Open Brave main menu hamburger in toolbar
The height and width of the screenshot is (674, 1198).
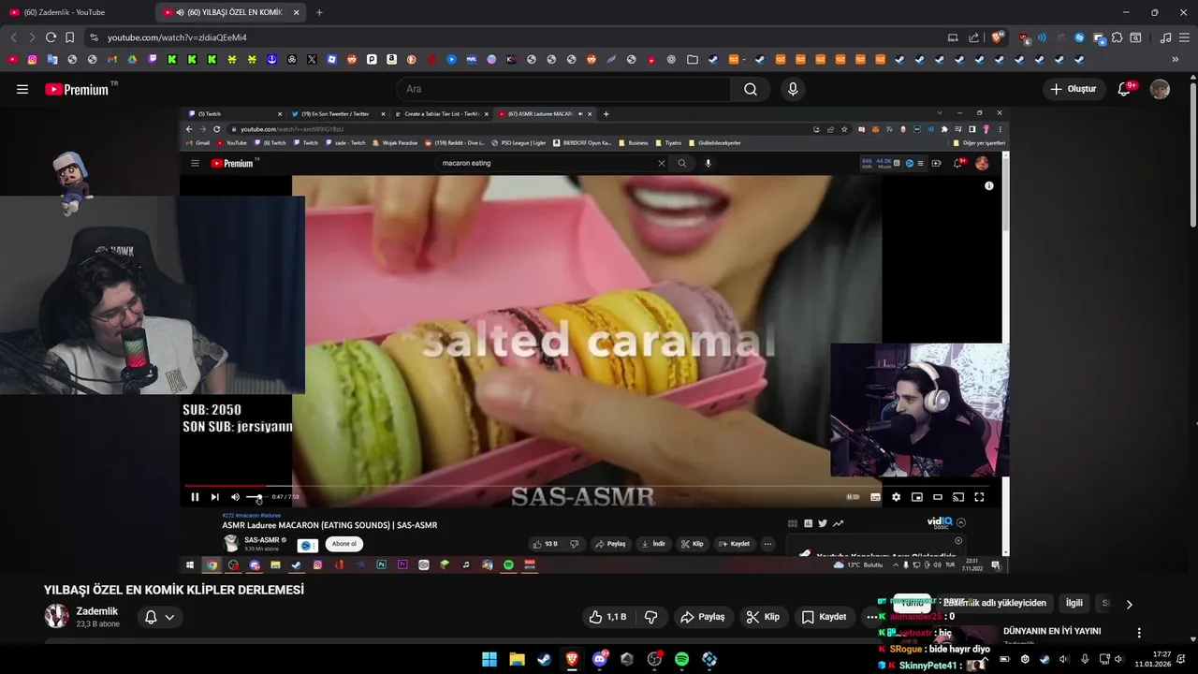point(1186,37)
